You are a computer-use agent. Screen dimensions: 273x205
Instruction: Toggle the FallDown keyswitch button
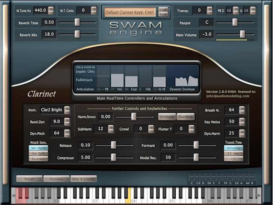coord(167,117)
